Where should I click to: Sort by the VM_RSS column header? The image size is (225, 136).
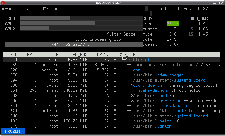coord(80,54)
